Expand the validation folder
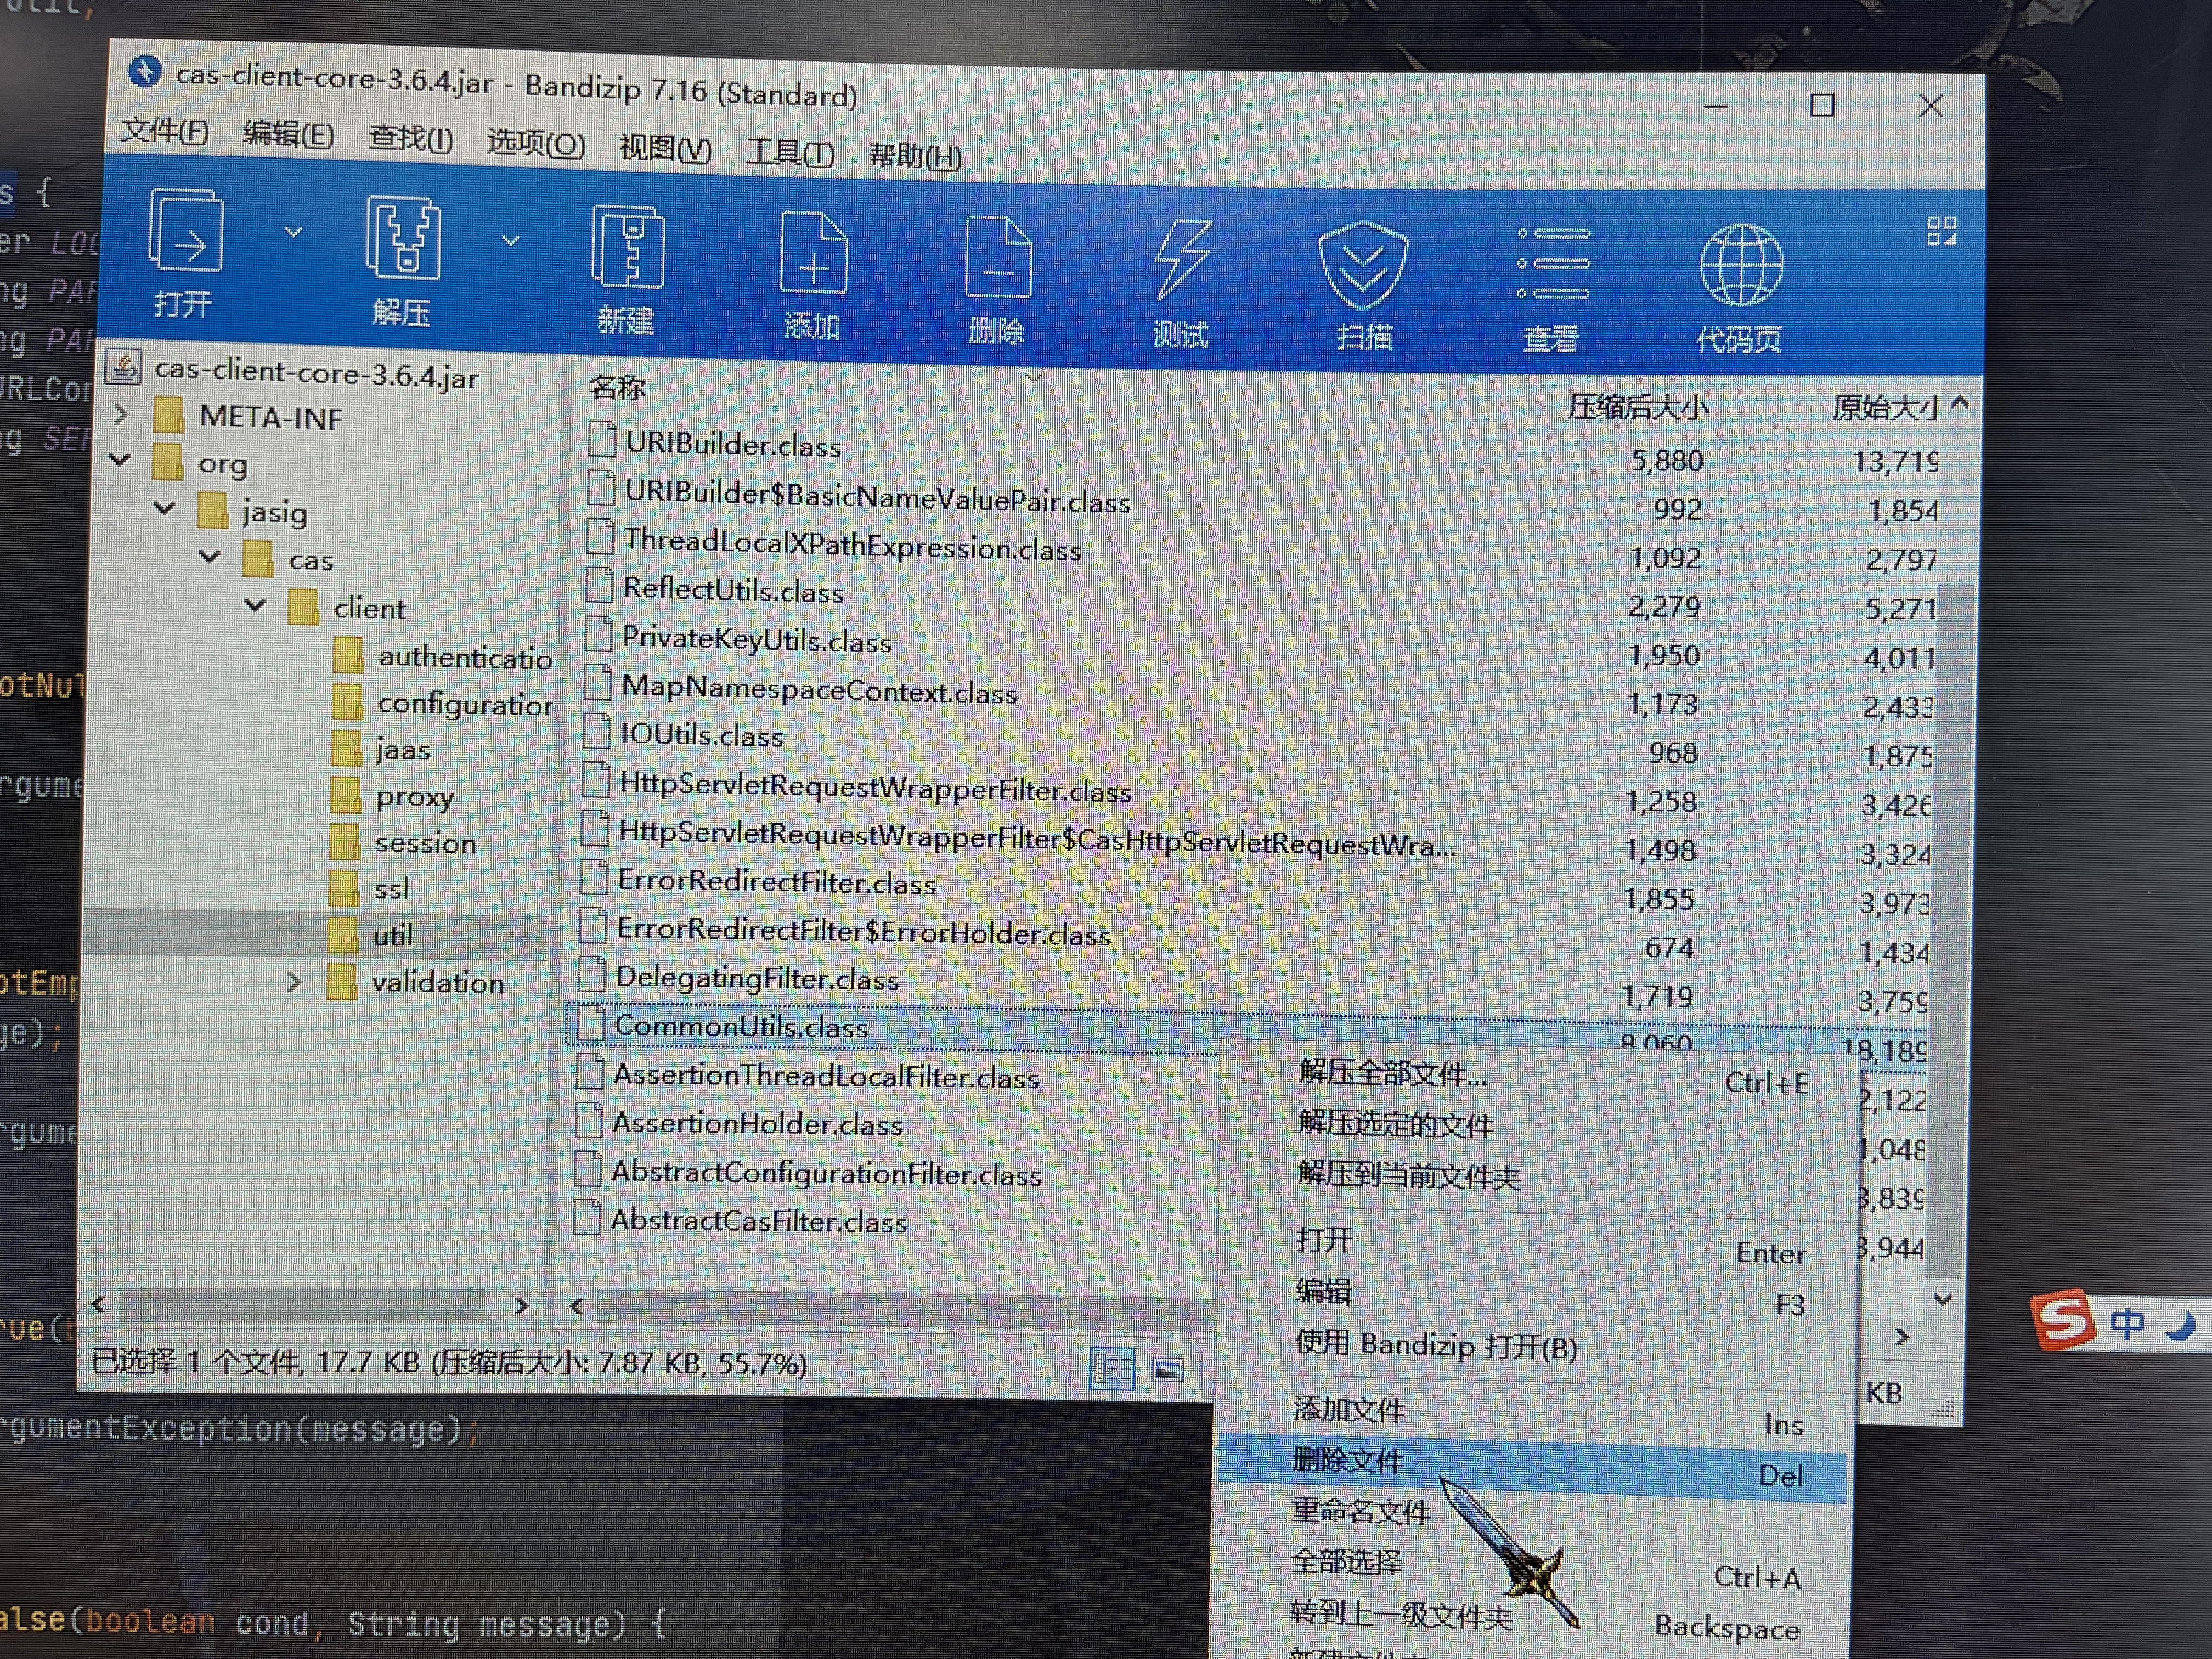Screen dimensions: 2212x1659 (293, 982)
